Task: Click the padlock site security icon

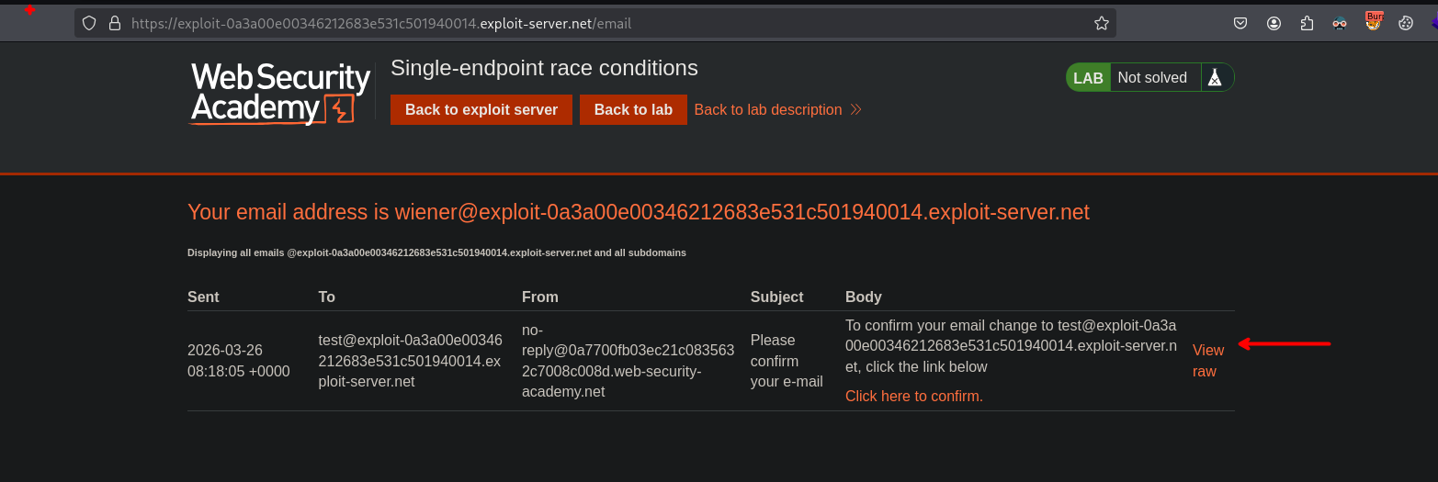Action: [x=114, y=24]
